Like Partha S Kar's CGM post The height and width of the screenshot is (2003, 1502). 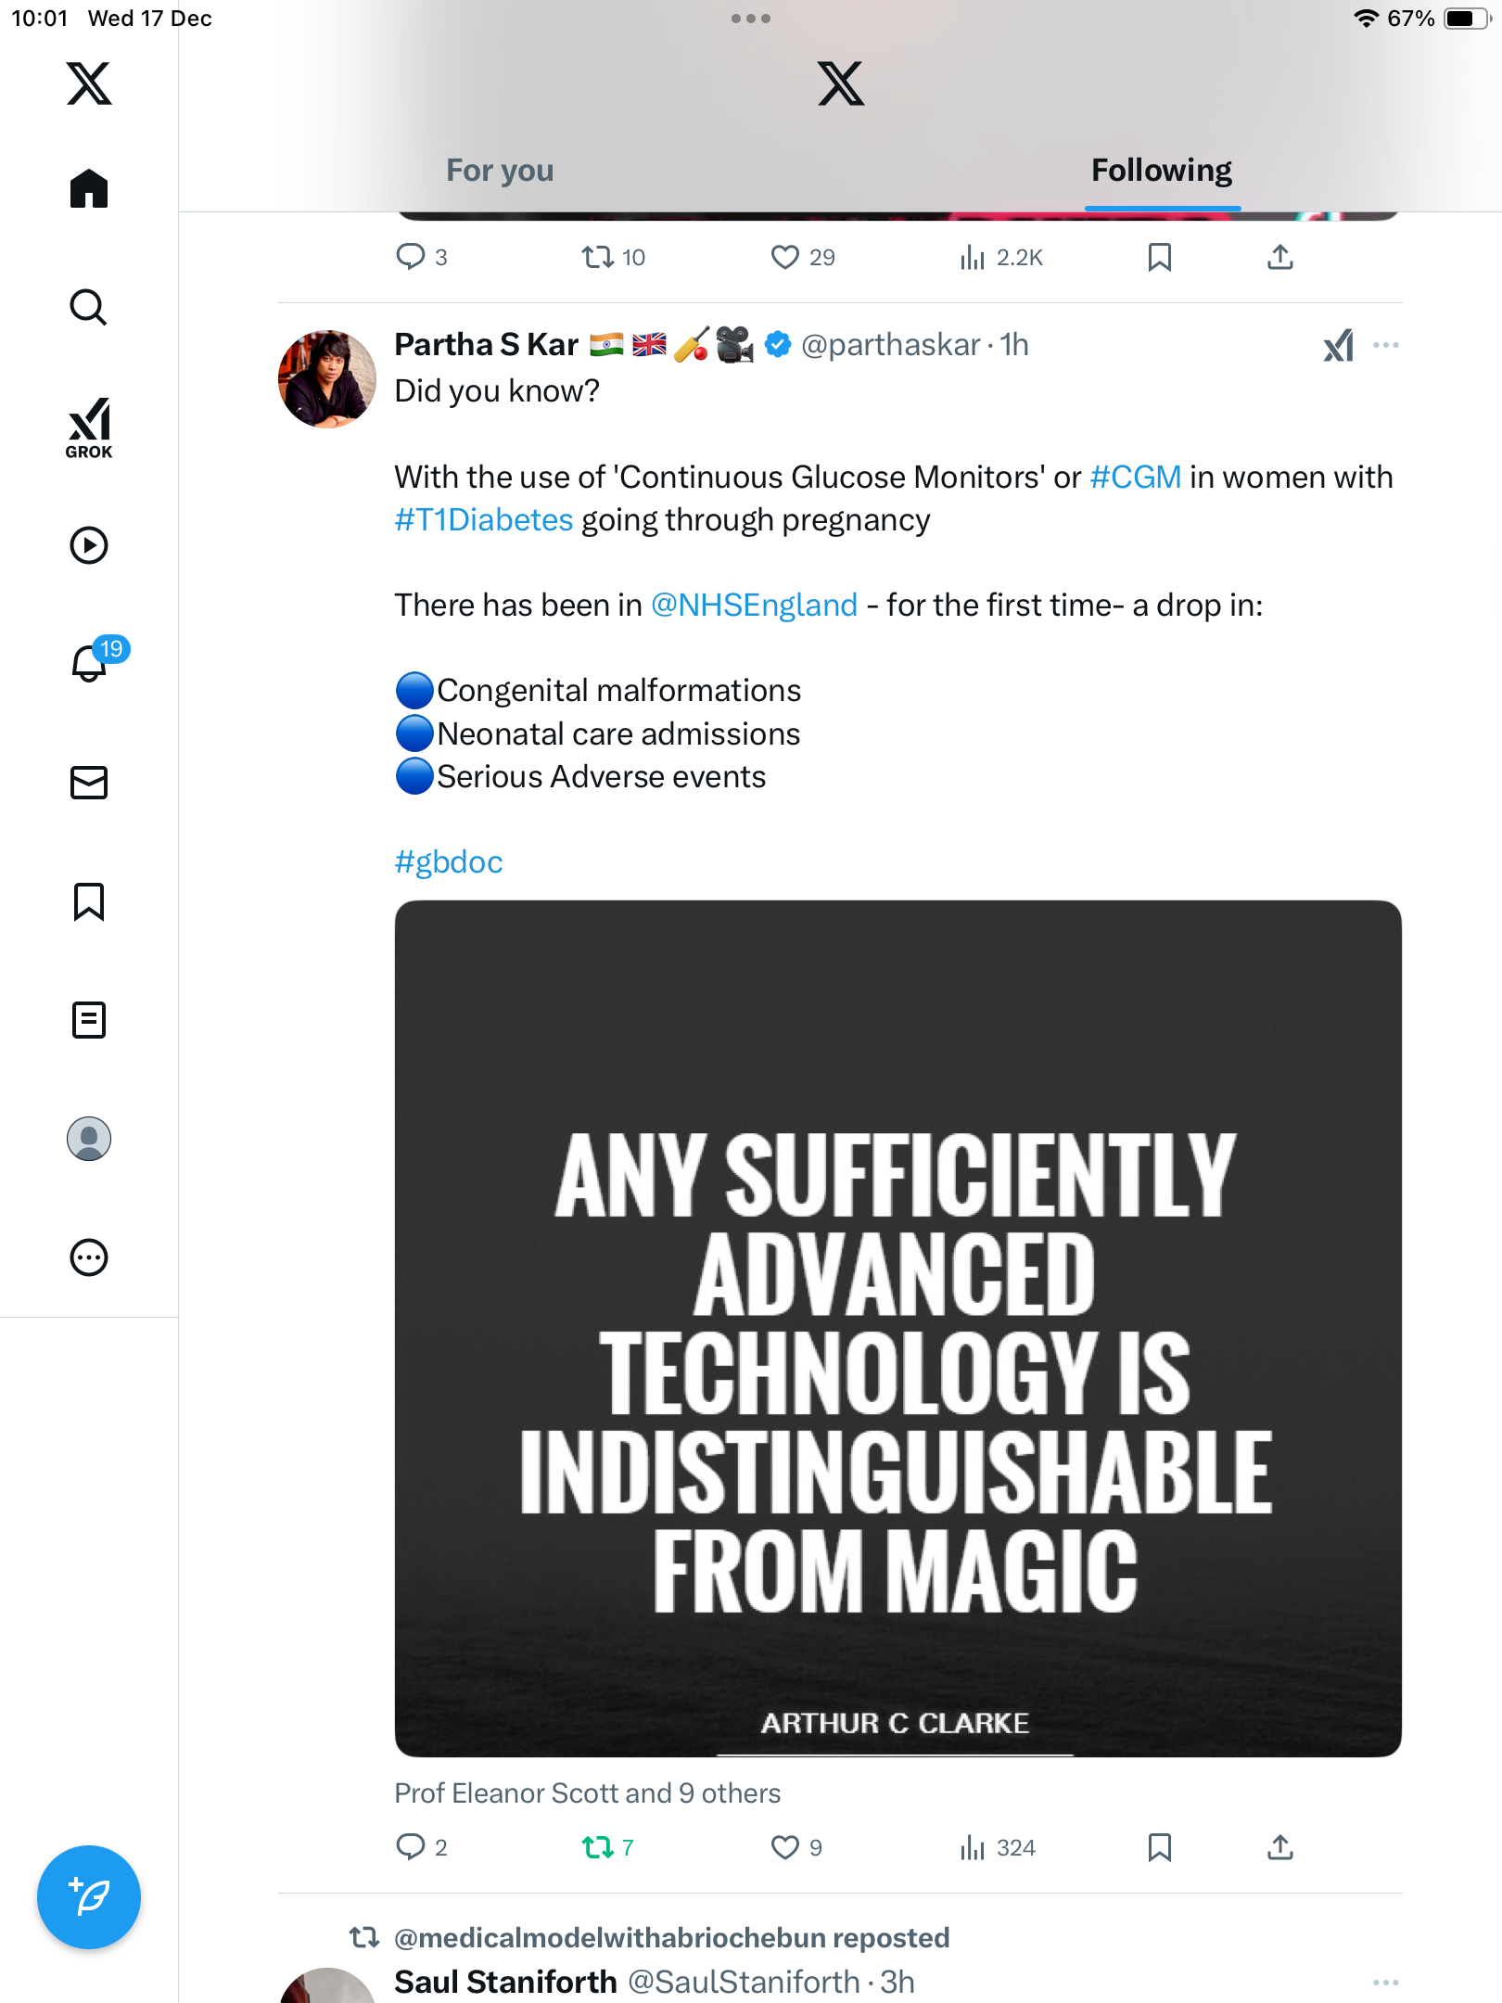click(785, 1847)
